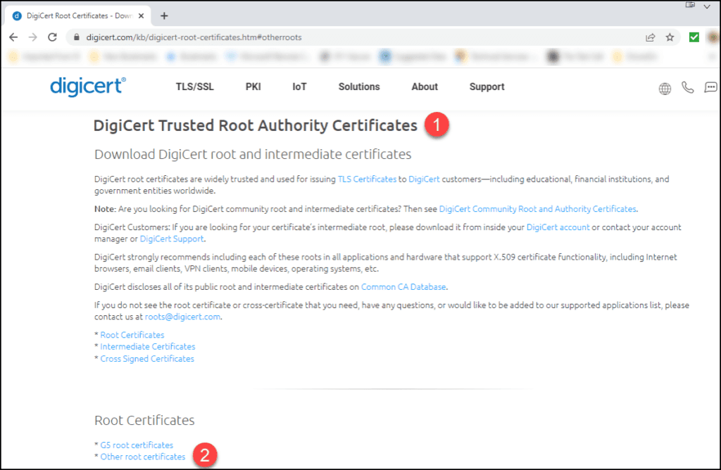721x470 pixels.
Task: Click the roots@digicert.com email link
Action: (182, 317)
